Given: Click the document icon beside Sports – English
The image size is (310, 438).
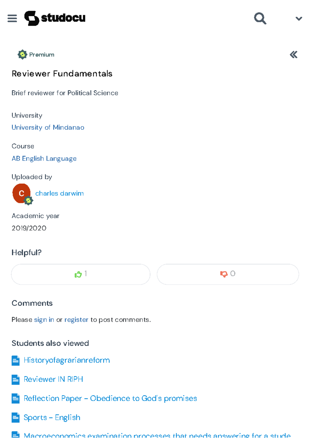Looking at the screenshot, I should pos(15,418).
